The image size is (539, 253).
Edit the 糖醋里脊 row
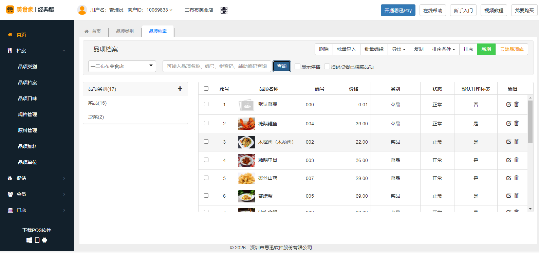[x=508, y=160]
